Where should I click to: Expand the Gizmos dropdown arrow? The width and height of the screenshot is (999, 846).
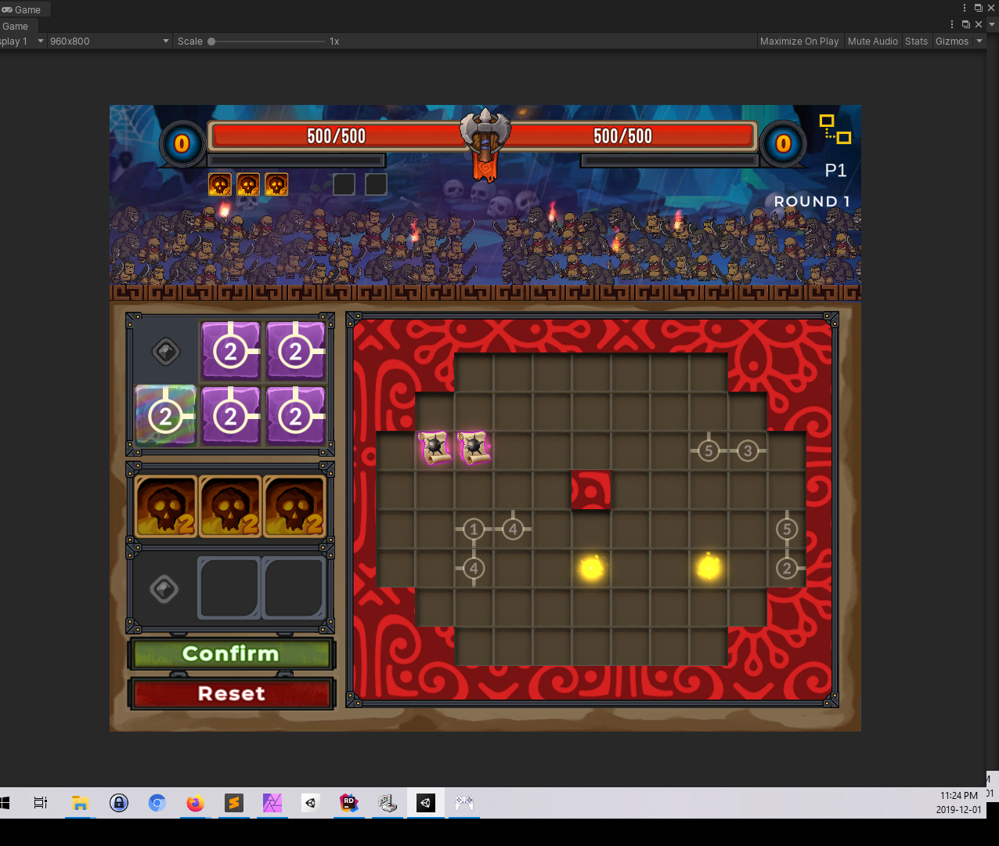979,42
